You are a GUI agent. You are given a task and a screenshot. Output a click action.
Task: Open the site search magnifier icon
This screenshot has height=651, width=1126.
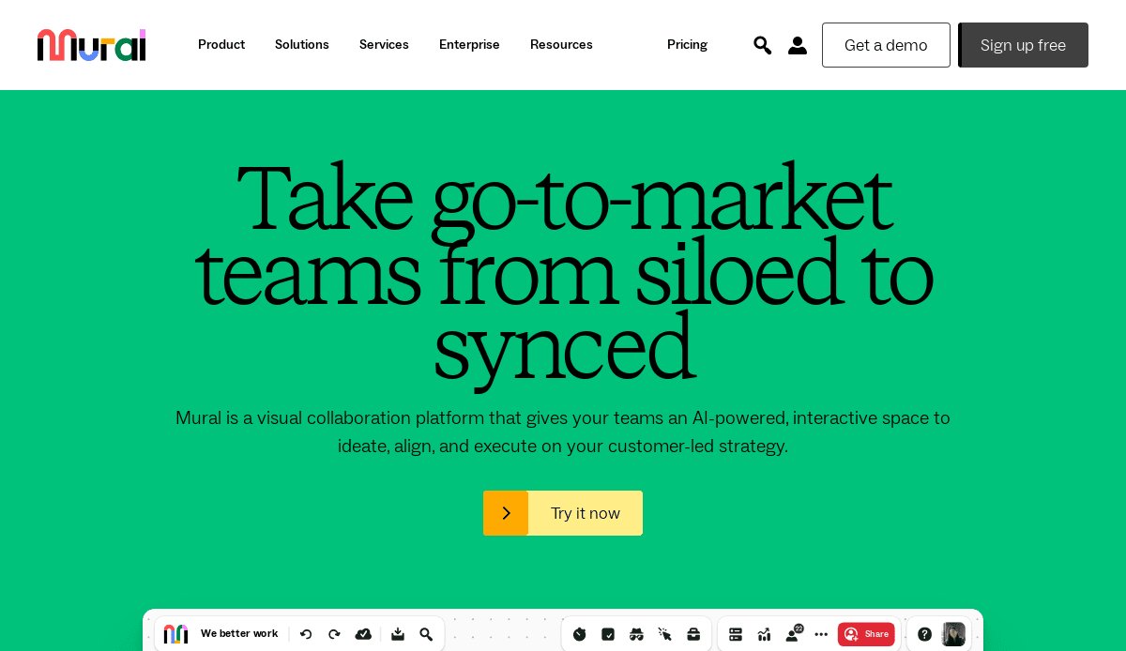point(763,45)
